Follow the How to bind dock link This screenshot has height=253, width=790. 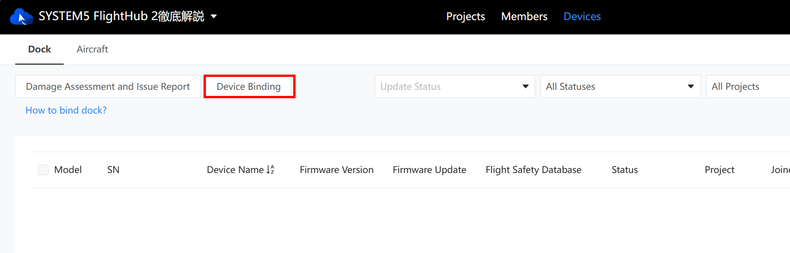[66, 110]
